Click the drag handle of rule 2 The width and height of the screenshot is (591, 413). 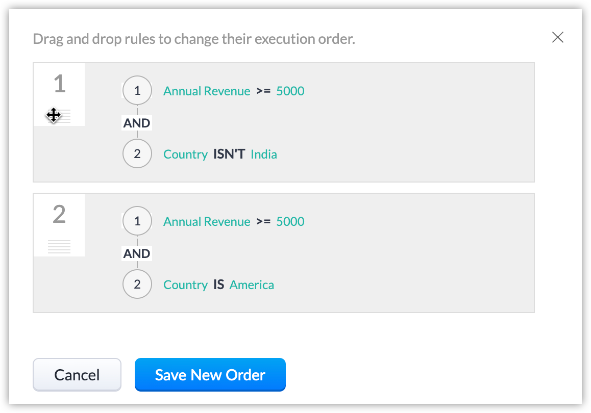point(59,247)
